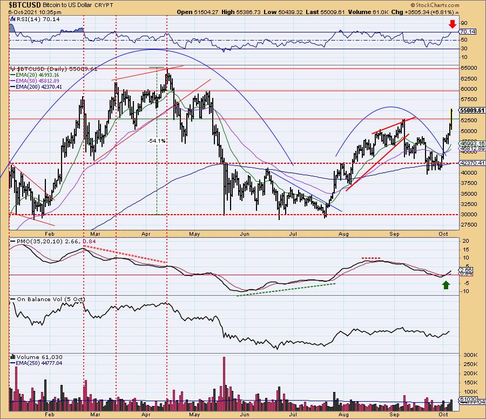
Task: Click the 'Aug' label below the price panel
Action: (343, 234)
